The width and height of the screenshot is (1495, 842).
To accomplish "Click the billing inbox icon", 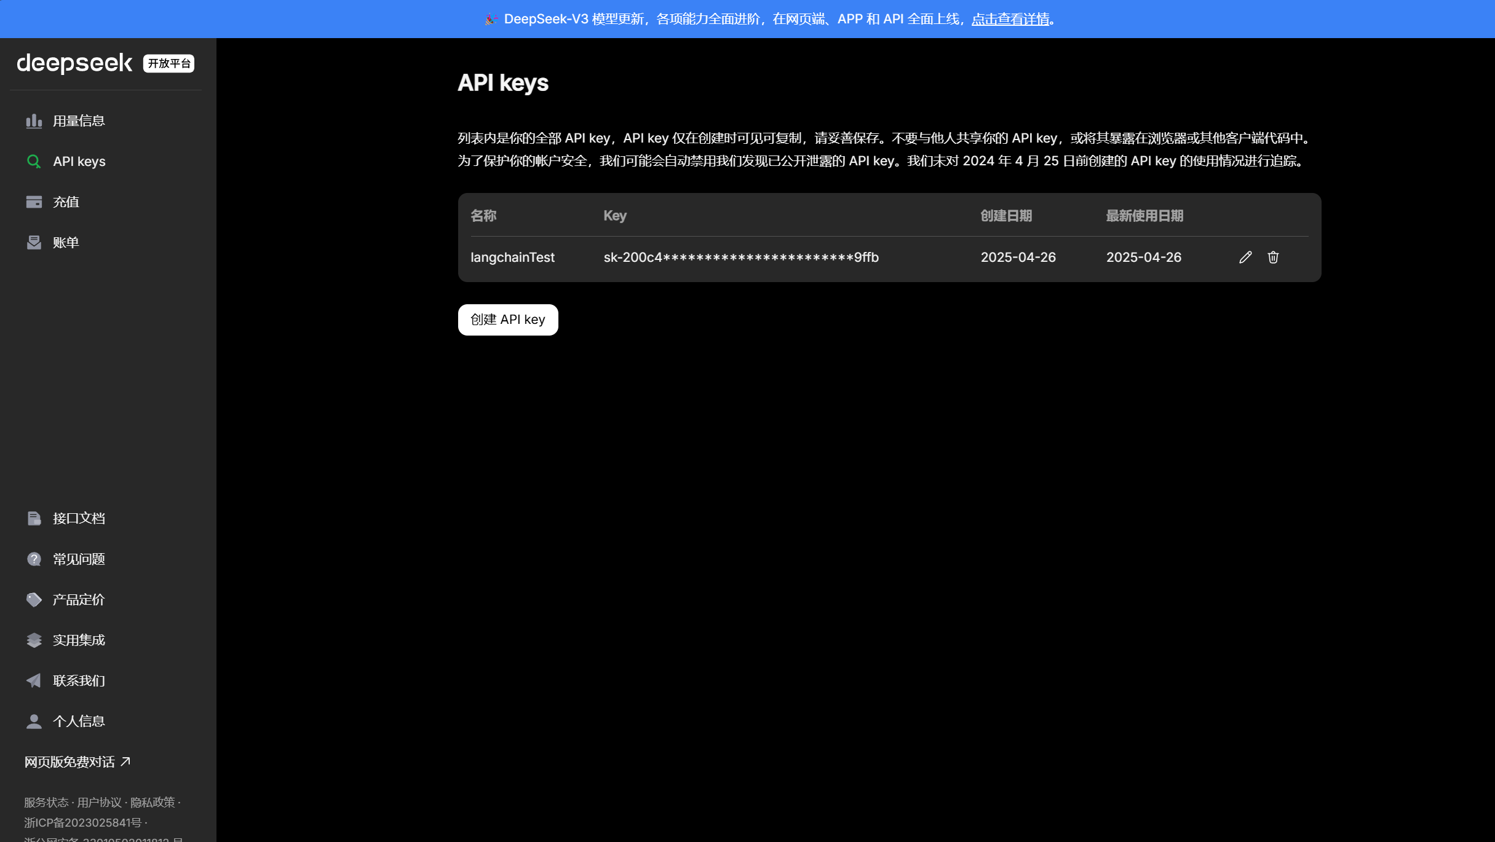I will coord(34,243).
